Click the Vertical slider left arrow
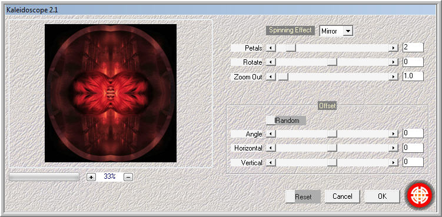This screenshot has height=217, width=442. 271,163
